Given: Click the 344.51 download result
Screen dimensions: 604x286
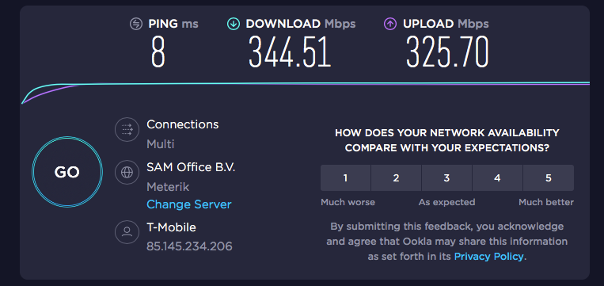Looking at the screenshot, I should click(x=290, y=52).
